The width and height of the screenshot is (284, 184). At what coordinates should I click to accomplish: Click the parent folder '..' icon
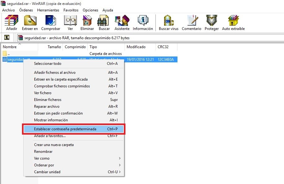[x=5, y=53]
